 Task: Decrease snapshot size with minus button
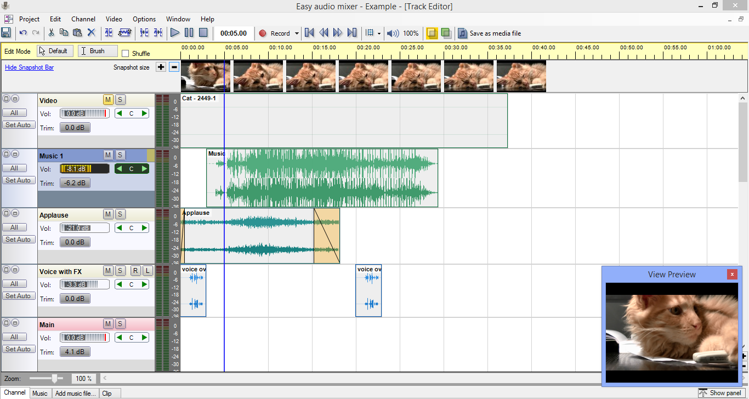174,67
